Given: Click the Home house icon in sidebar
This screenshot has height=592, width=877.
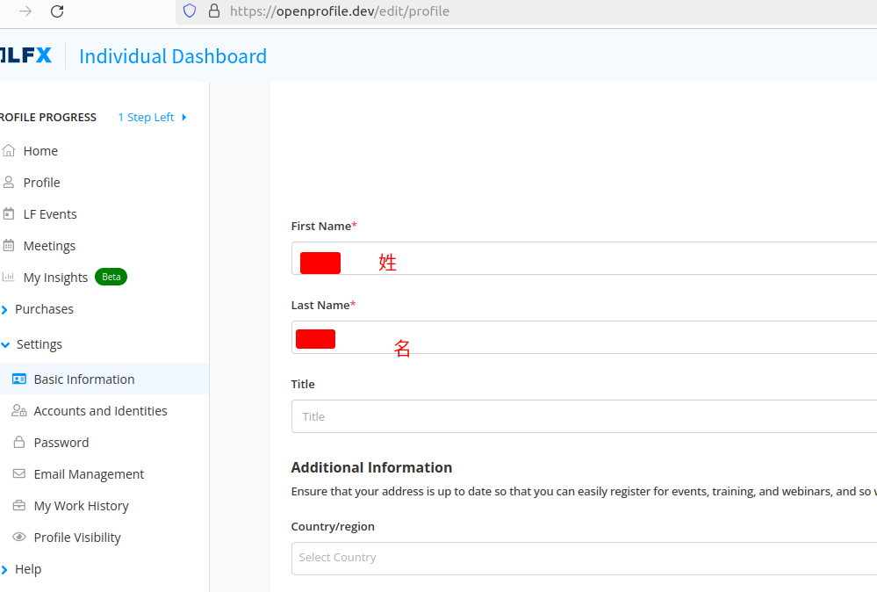Looking at the screenshot, I should coord(9,150).
